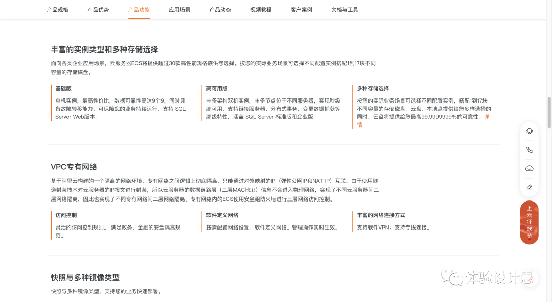Open the online customer service headset icon
Screen dimensions: 552x302
point(529,131)
